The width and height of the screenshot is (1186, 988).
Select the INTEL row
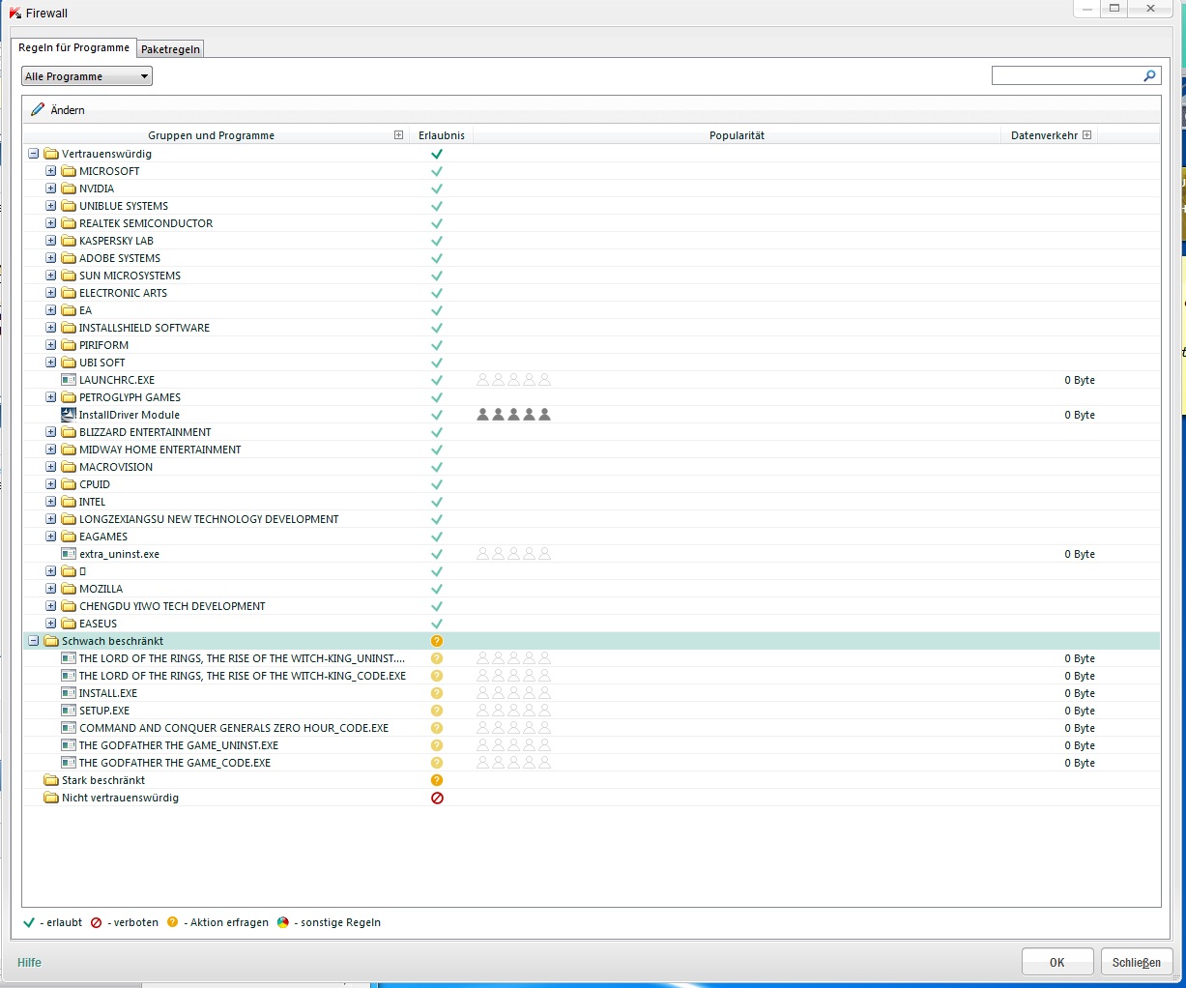tap(592, 502)
